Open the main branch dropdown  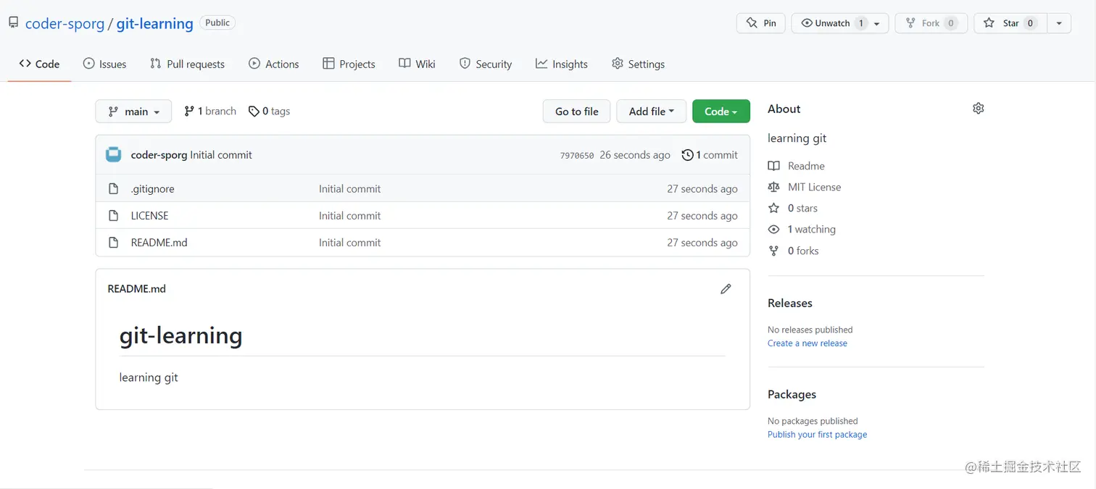(x=133, y=112)
